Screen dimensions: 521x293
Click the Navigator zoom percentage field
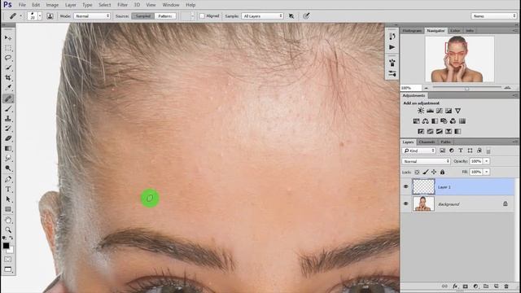pos(411,88)
